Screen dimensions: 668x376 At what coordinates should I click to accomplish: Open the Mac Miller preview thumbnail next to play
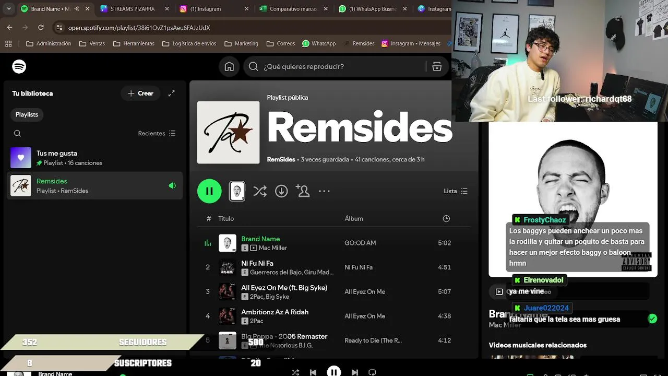pyautogui.click(x=237, y=191)
